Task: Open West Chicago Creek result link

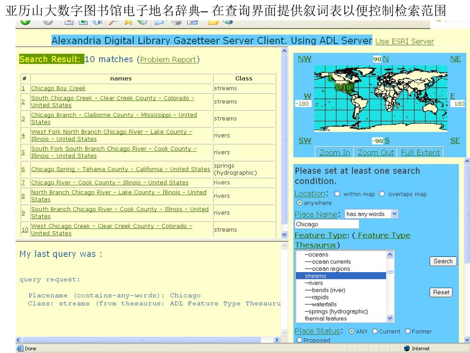Action: 112,230
